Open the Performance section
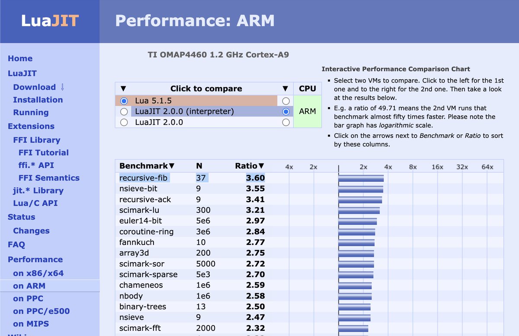 (x=35, y=259)
